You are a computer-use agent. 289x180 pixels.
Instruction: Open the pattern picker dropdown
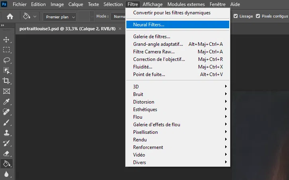92,17
